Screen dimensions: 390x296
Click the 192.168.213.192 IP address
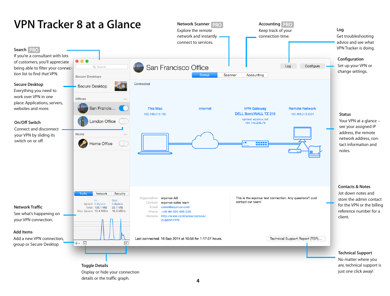click(155, 114)
